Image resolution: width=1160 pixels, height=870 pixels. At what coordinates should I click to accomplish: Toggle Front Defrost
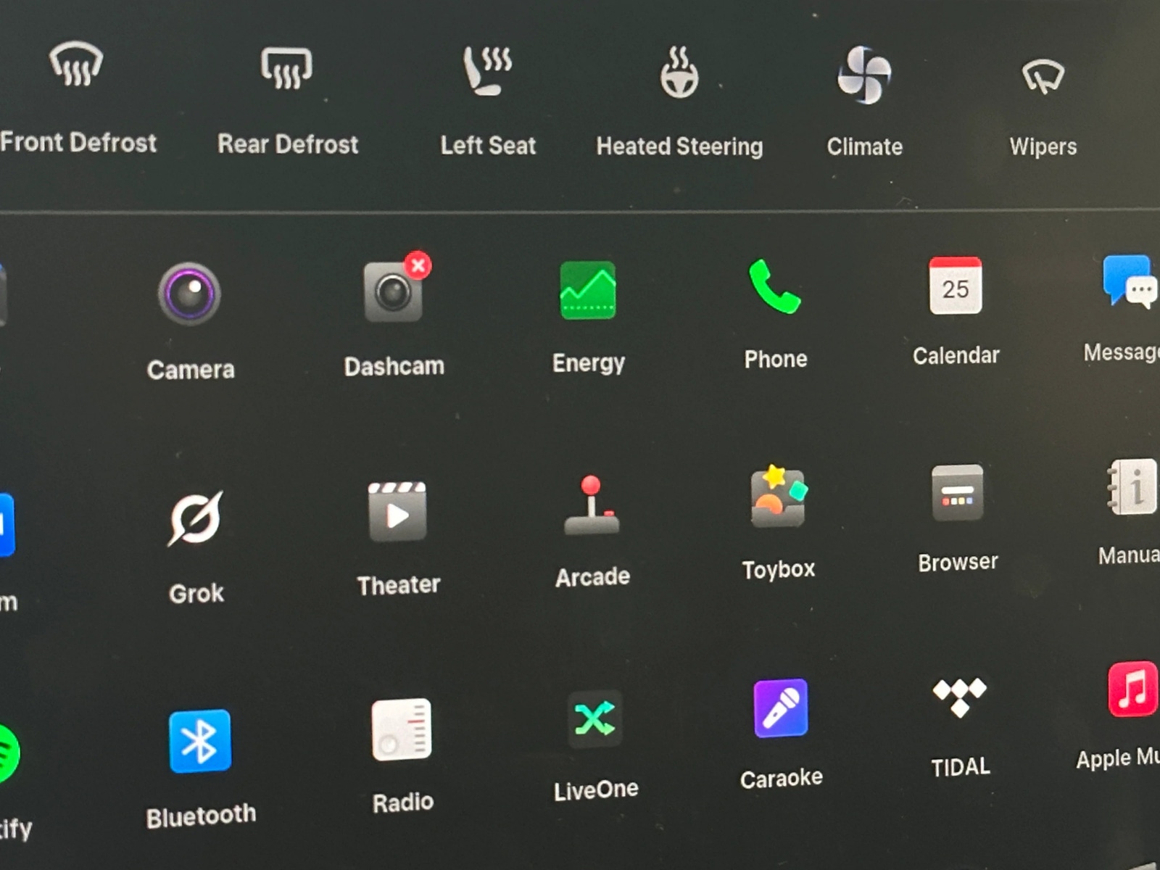tap(76, 65)
